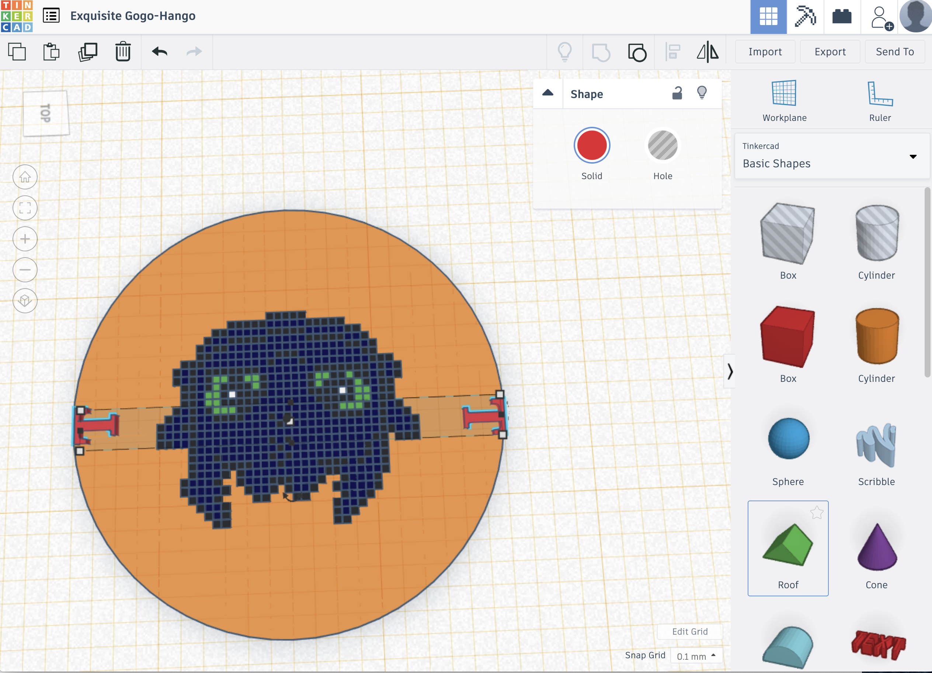Set shape to Hole striped swatch
This screenshot has width=932, height=673.
click(663, 145)
